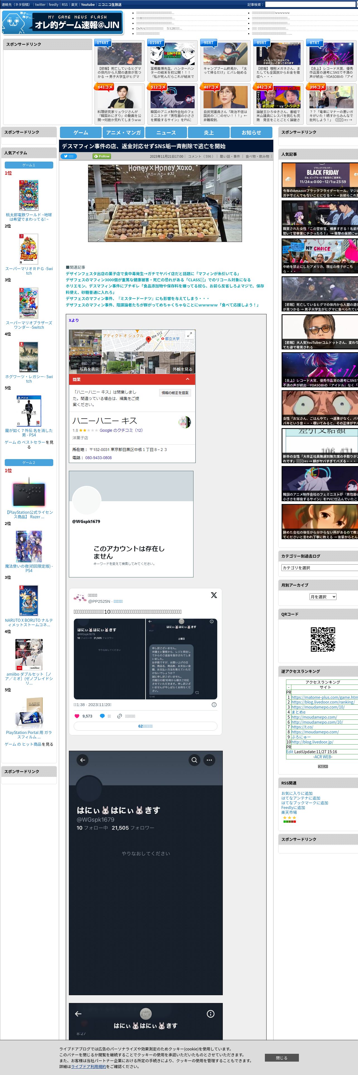Click the ホグワーツ・レガシー product link
Image resolution: width=358 pixels, height=1075 pixels.
pos(29,378)
